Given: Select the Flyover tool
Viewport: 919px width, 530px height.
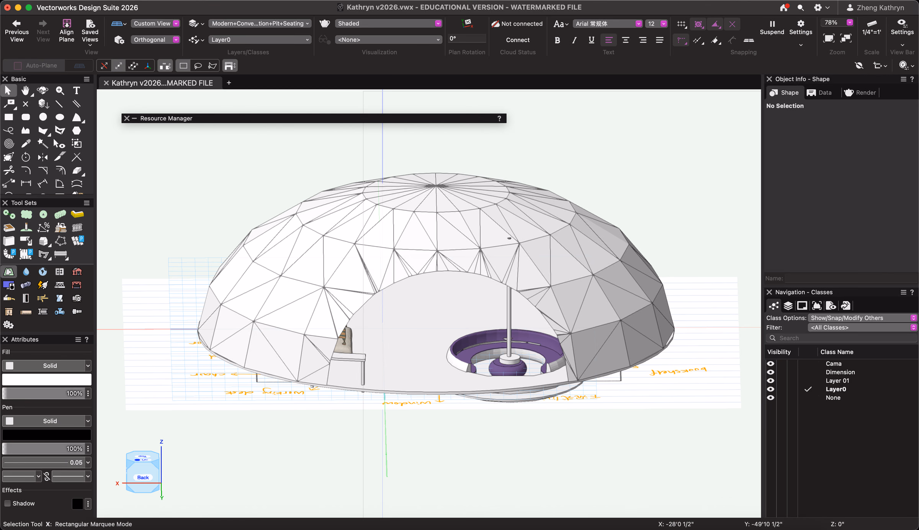Looking at the screenshot, I should (x=43, y=90).
